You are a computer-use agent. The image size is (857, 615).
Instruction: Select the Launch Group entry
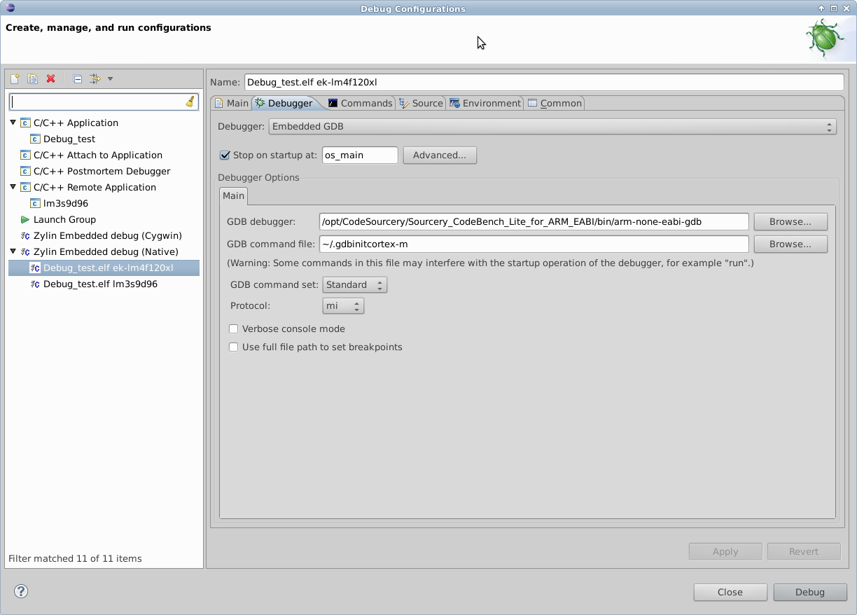tap(64, 219)
